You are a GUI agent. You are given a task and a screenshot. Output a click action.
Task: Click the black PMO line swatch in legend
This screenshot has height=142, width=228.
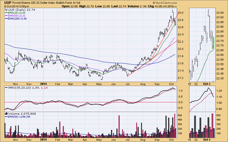pos(6,88)
